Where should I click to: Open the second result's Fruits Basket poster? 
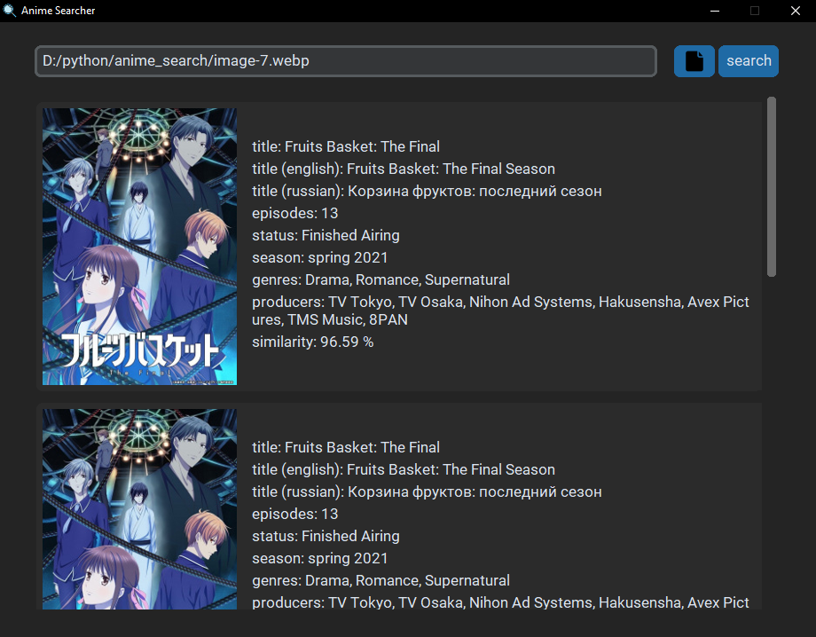[139, 509]
